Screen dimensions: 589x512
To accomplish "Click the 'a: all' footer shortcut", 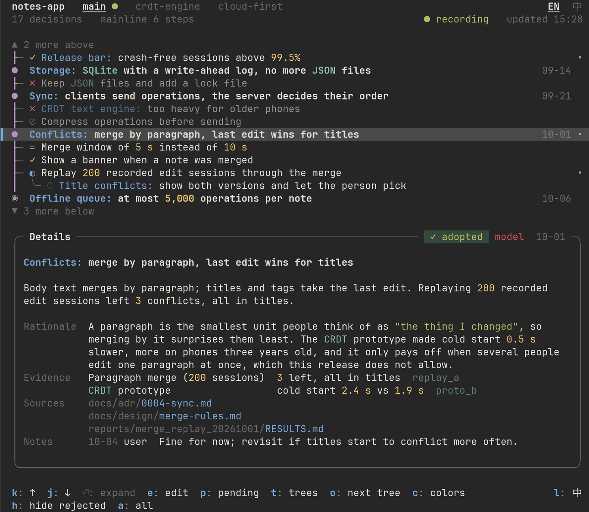I will [136, 506].
